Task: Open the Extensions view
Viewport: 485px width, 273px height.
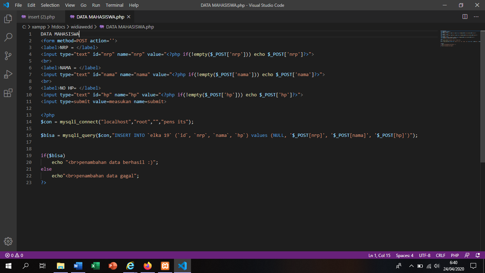Action: [x=8, y=93]
